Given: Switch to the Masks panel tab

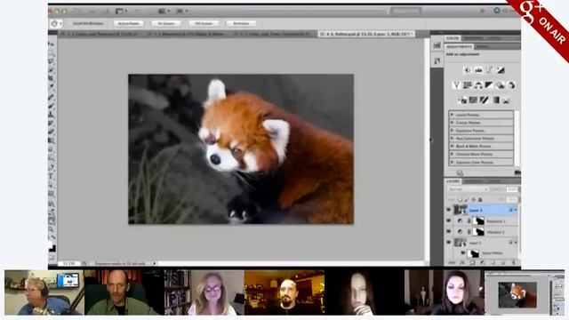Looking at the screenshot, I should click(x=482, y=47).
